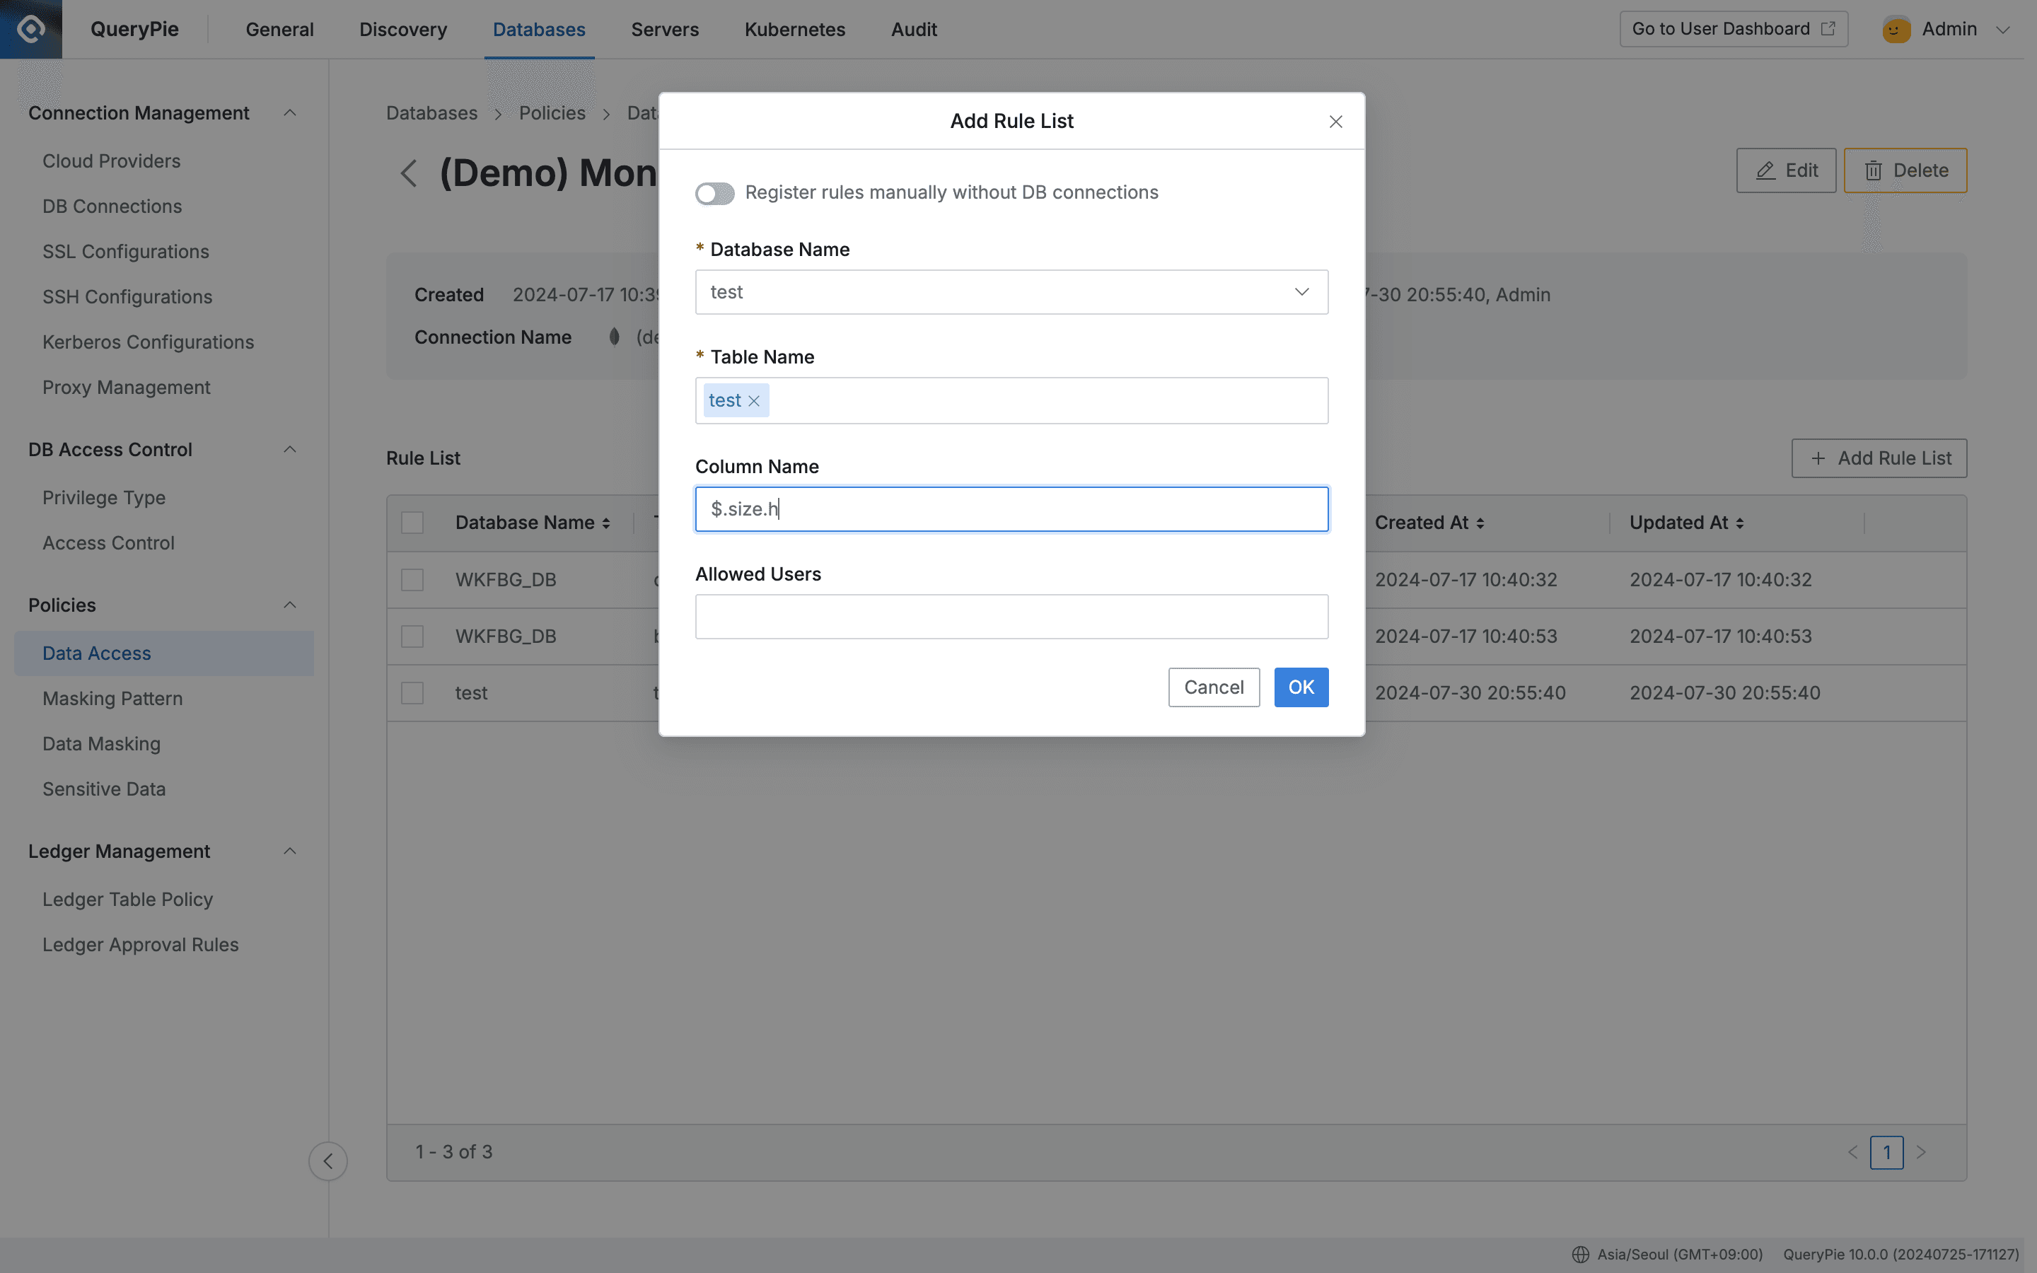Click the back arrow beside the page title
This screenshot has height=1273, width=2037.
click(409, 173)
